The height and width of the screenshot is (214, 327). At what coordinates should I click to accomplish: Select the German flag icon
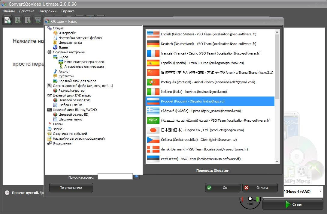point(153,44)
